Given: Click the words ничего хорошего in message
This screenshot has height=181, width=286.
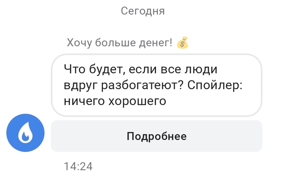Looking at the screenshot, I should [x=115, y=101].
